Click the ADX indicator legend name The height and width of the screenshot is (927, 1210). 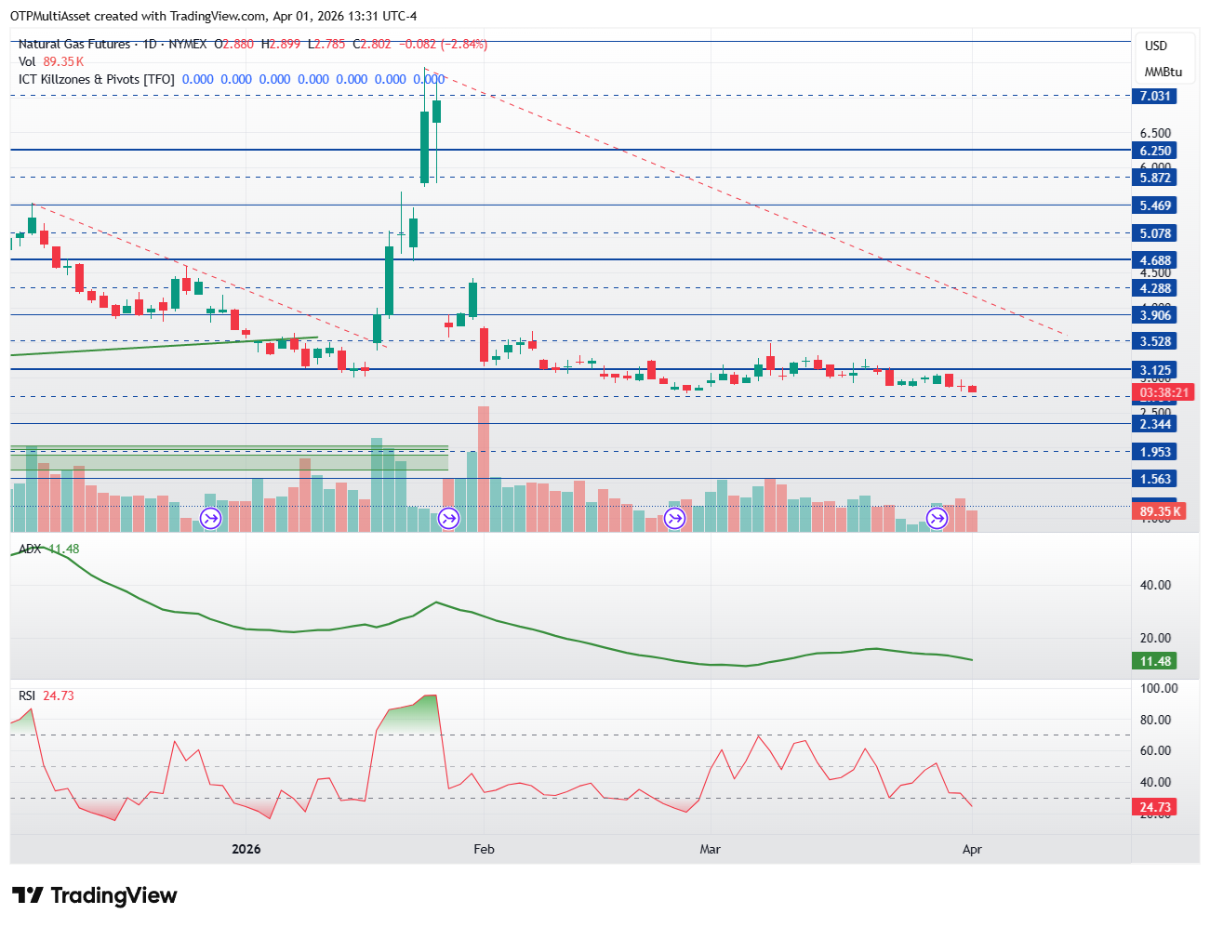pos(30,549)
